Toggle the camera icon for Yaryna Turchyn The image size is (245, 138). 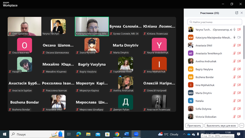[239, 29]
